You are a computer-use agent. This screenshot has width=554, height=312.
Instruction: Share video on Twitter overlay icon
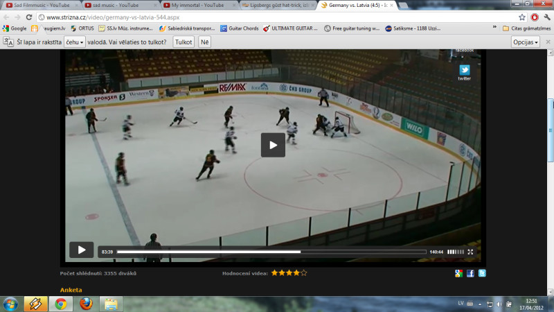coord(464,72)
